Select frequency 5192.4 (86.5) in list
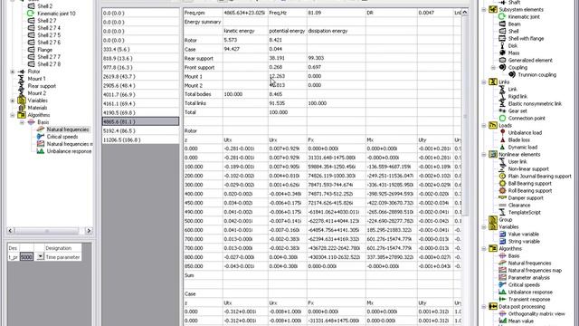The width and height of the screenshot is (579, 326). pos(140,130)
